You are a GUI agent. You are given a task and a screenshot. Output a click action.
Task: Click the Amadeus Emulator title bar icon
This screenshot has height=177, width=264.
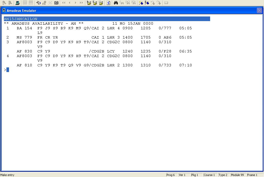click(x=4, y=10)
